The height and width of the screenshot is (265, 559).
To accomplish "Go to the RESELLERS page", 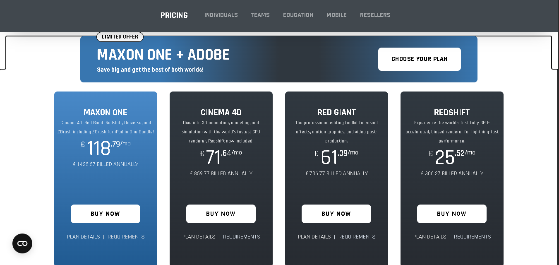I will click(x=375, y=15).
